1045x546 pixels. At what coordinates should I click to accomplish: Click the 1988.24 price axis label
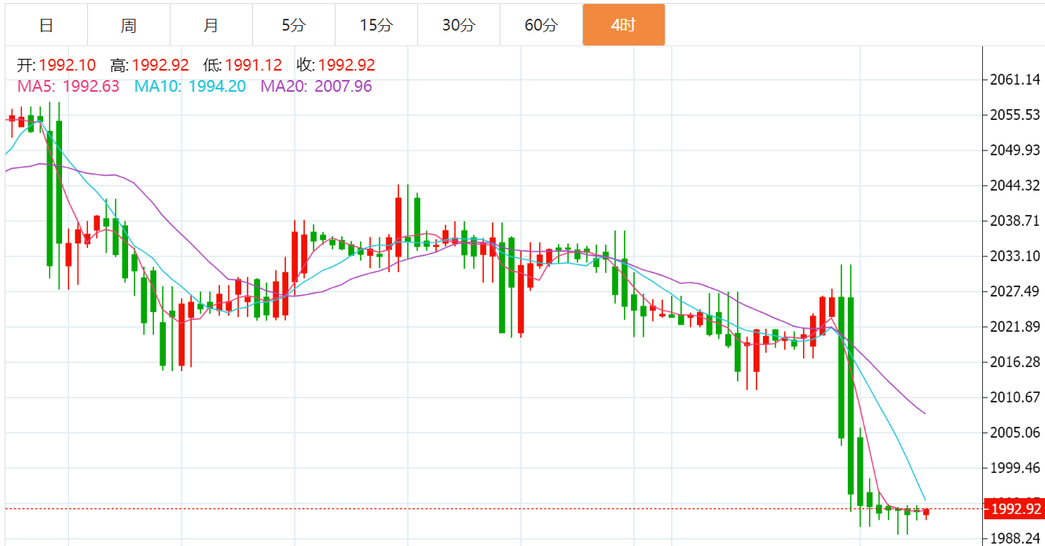pos(1016,539)
